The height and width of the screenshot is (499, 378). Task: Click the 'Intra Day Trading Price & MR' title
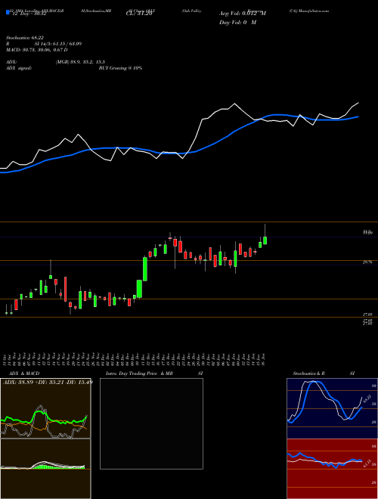click(x=139, y=373)
